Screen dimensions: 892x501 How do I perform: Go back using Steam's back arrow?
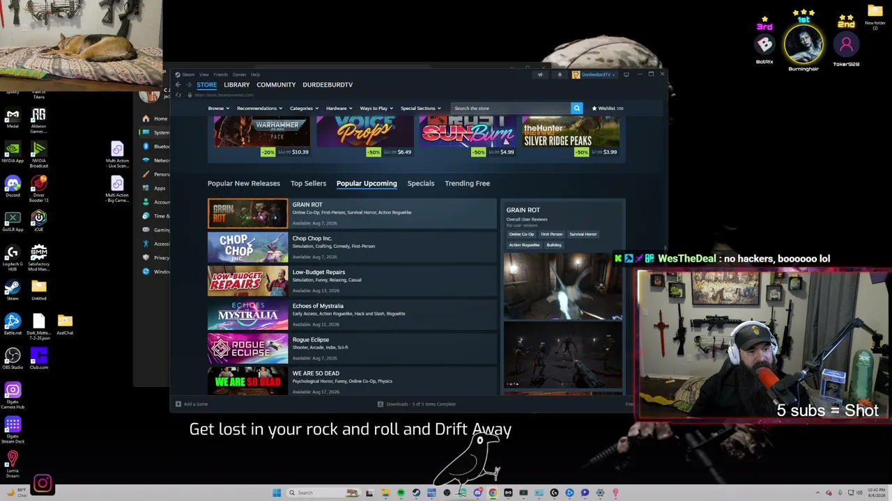click(x=178, y=85)
